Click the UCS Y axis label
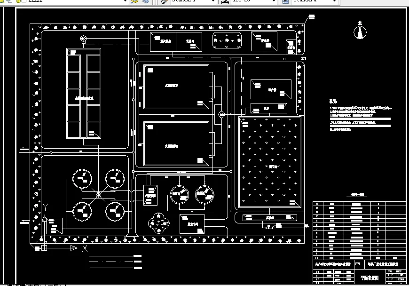The width and height of the screenshot is (409, 286). click(x=46, y=207)
